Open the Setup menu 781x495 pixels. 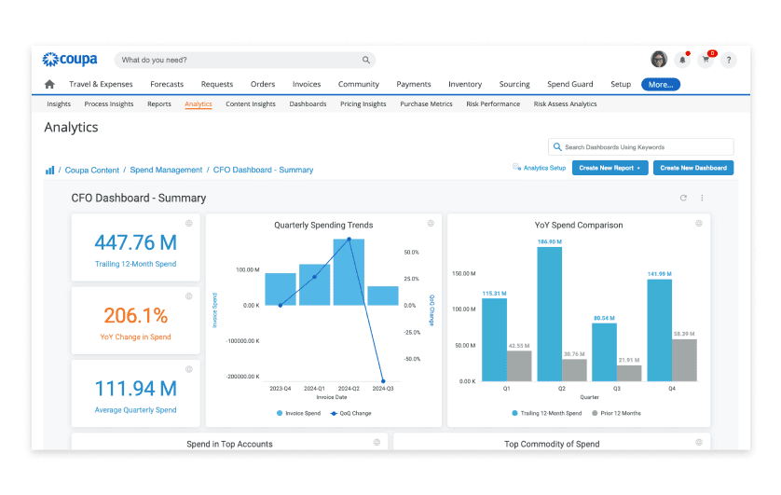[x=621, y=84]
